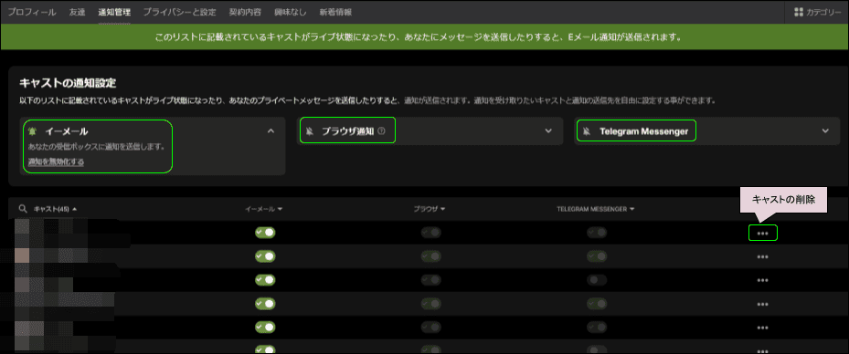Open the three-dot menu of the fourth cast row
The height and width of the screenshot is (354, 849).
coord(762,305)
